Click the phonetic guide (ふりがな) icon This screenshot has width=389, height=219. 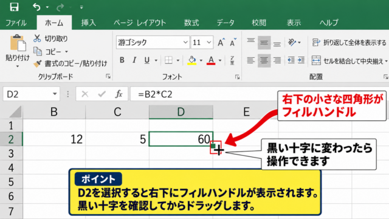coord(232,60)
